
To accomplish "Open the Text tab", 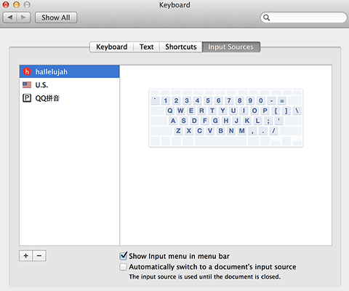I will (x=146, y=47).
